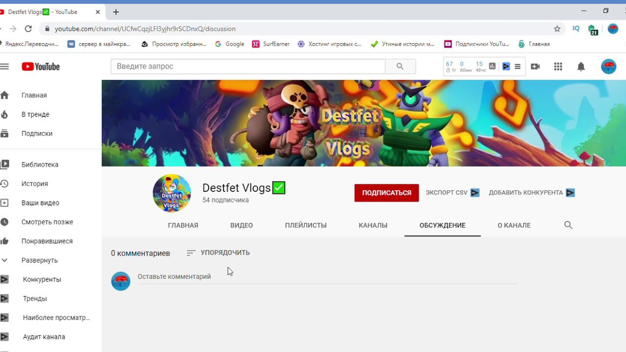Open the IQ browser extension
Screen dimensions: 626x352
(576, 29)
